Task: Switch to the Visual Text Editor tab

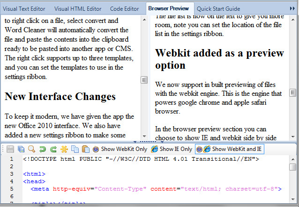Action: pos(25,8)
